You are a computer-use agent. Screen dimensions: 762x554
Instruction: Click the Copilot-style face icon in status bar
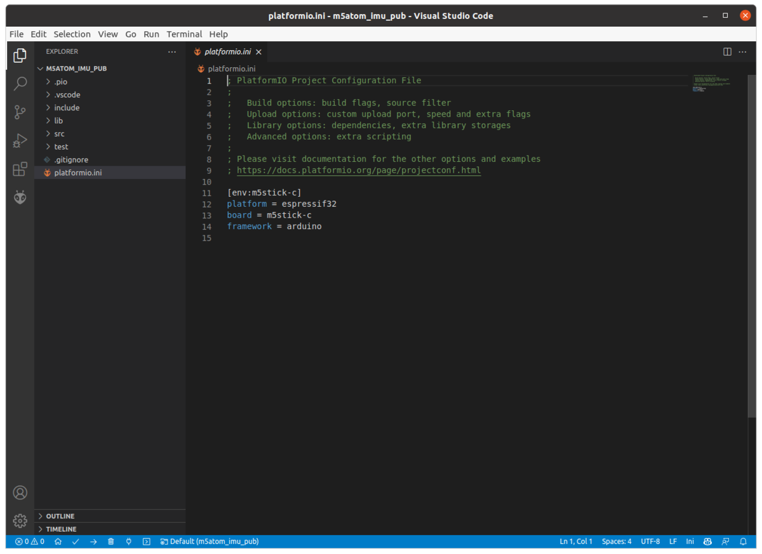707,541
